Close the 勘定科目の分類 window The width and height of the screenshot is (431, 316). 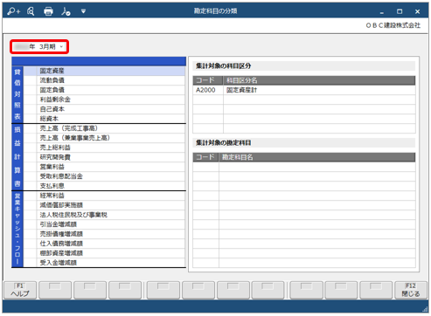pos(417,11)
